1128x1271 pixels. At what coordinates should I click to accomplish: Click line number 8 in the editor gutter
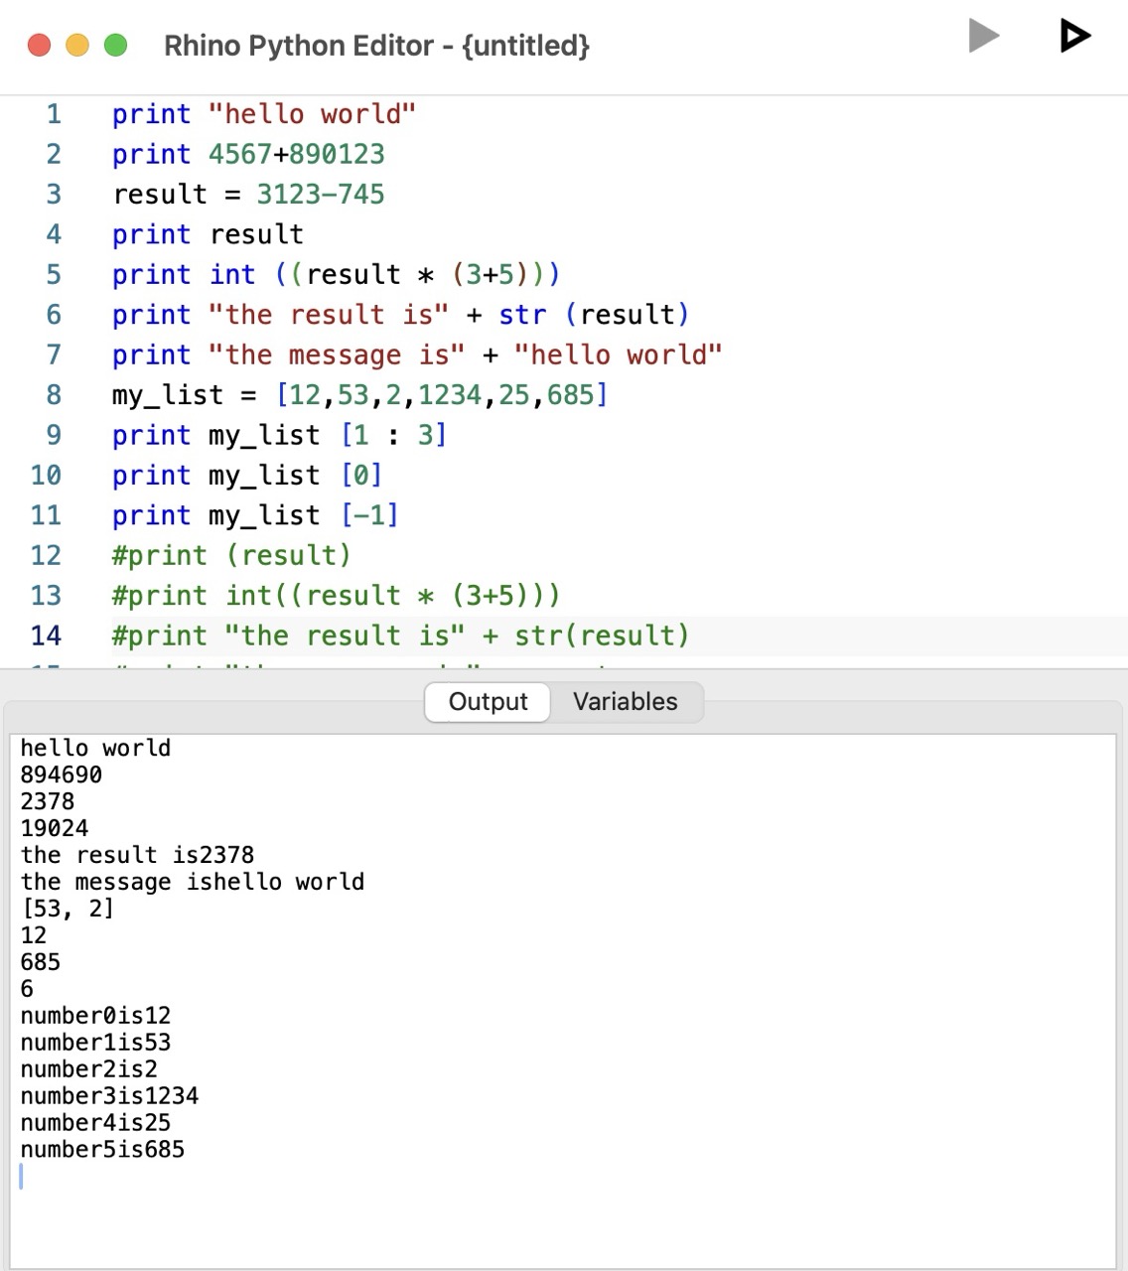(x=53, y=394)
